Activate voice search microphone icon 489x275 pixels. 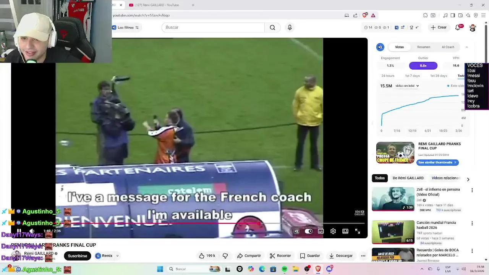click(x=290, y=27)
